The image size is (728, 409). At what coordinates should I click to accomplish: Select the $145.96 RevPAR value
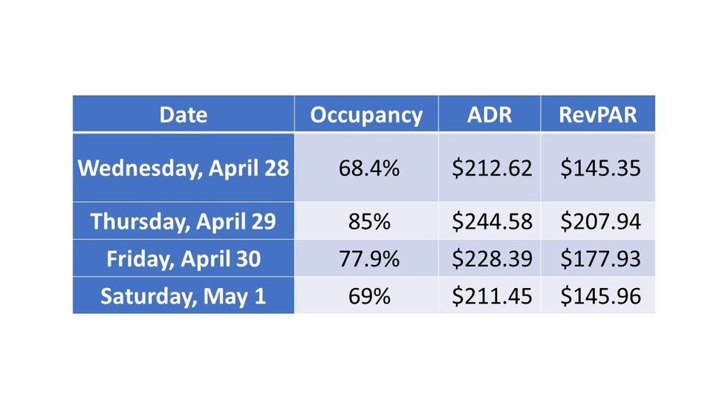600,296
